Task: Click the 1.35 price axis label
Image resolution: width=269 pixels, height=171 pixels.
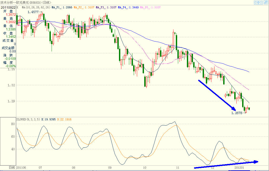Action: coord(11,69)
